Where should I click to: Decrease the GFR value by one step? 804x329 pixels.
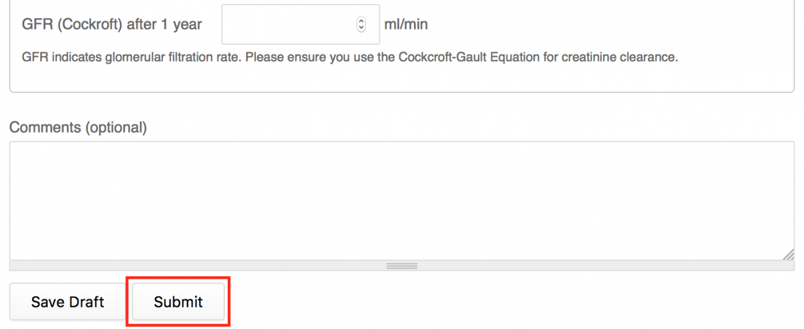(362, 28)
